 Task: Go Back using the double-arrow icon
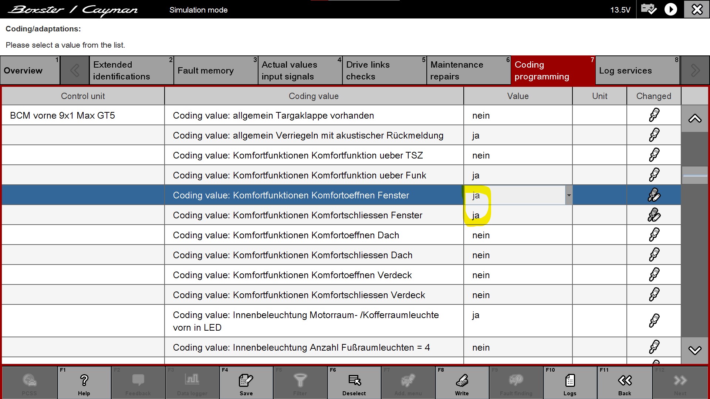pos(625,380)
